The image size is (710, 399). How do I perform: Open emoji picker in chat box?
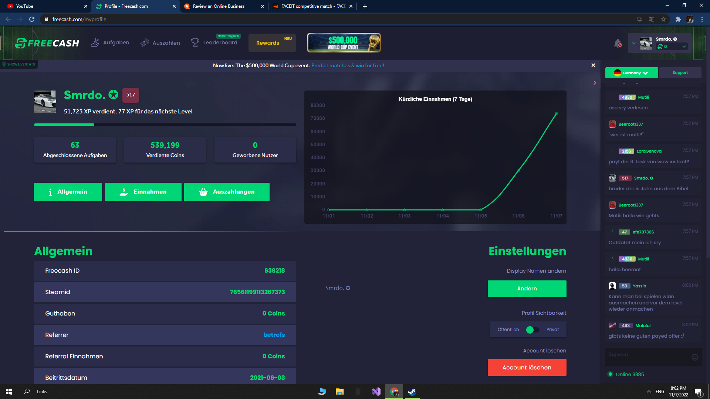[694, 357]
